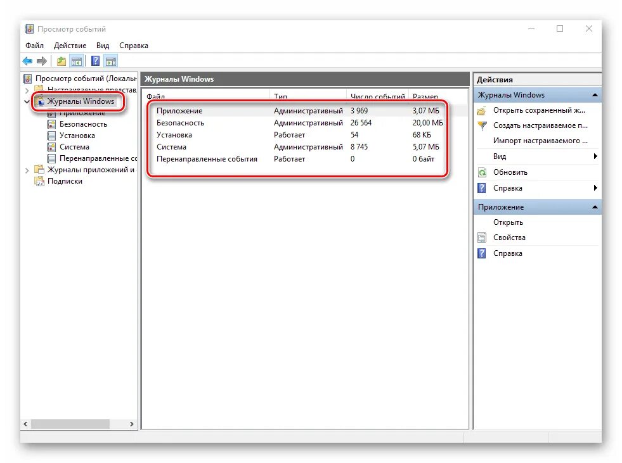The height and width of the screenshot is (463, 622).
Task: Collapse the Журналы Windows tree node
Action: coord(27,101)
